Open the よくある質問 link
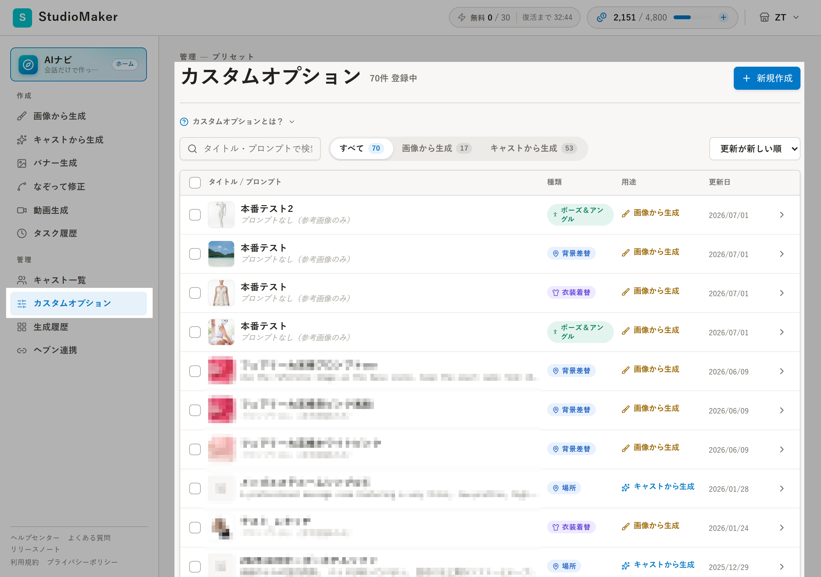821x577 pixels. pyautogui.click(x=89, y=538)
